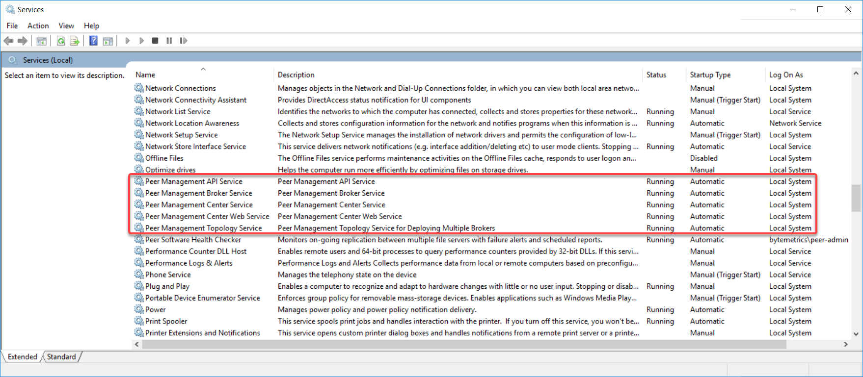863x377 pixels.
Task: Open the Action menu
Action: [38, 25]
